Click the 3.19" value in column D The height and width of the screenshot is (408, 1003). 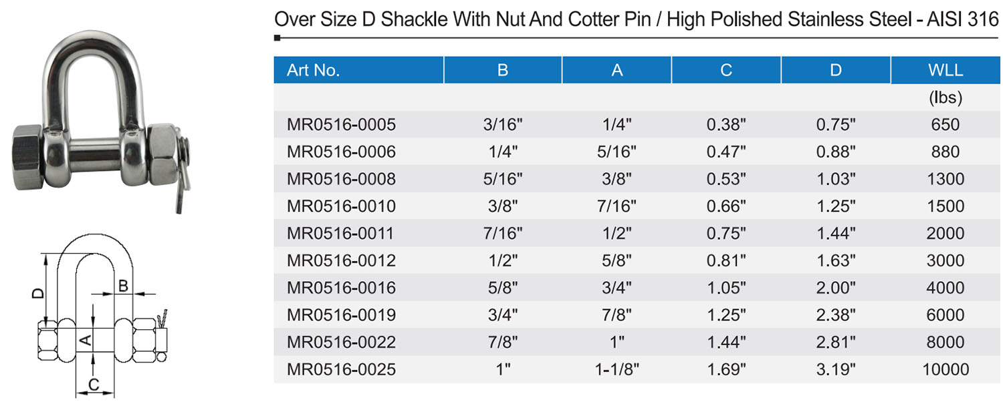(x=836, y=369)
